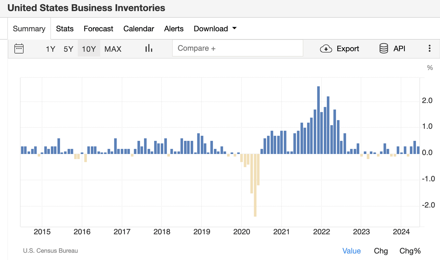Click the API database icon

coord(384,49)
